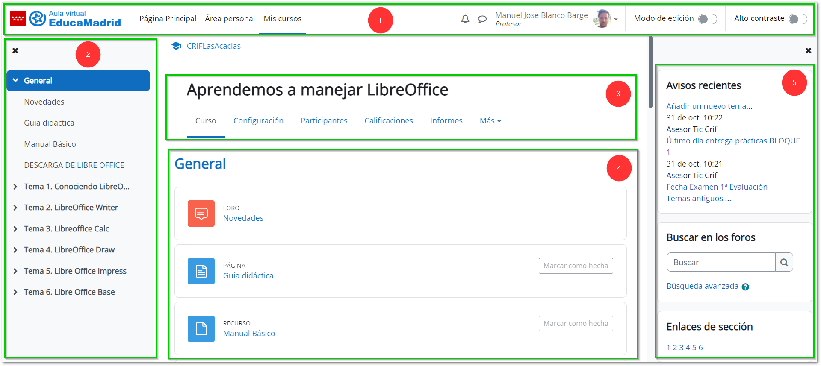Switch to the Informes tab
Viewport: 821px width, 366px height.
click(446, 121)
